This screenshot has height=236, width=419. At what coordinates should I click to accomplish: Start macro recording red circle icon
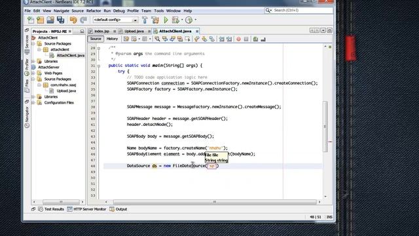click(238, 39)
